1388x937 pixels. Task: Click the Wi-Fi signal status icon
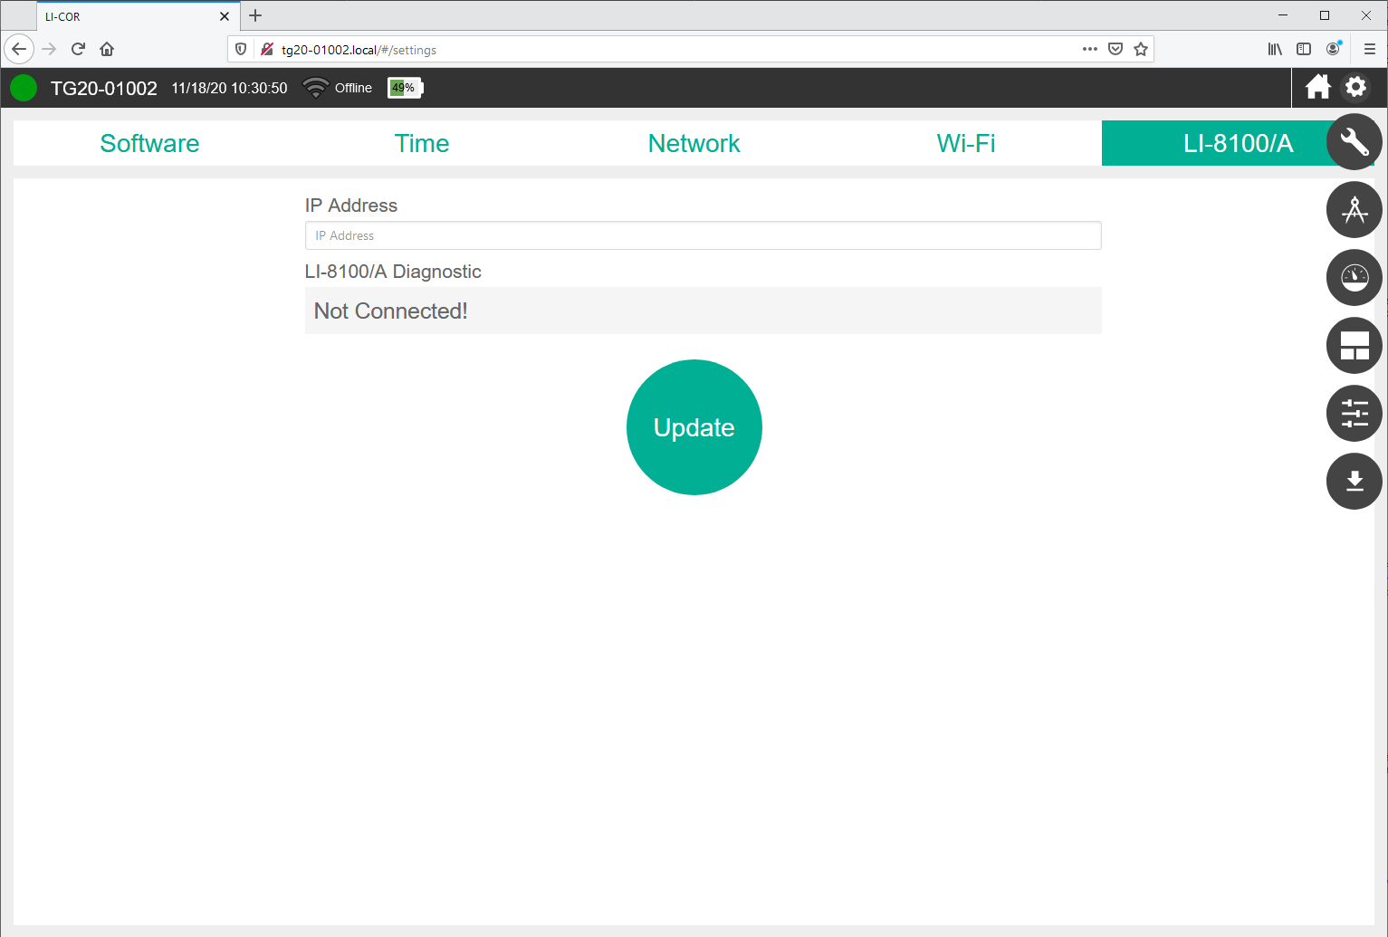pyautogui.click(x=315, y=88)
